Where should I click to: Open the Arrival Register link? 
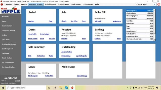(x=31, y=21)
